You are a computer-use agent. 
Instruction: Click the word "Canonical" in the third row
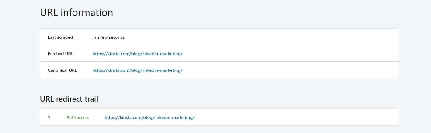58,70
